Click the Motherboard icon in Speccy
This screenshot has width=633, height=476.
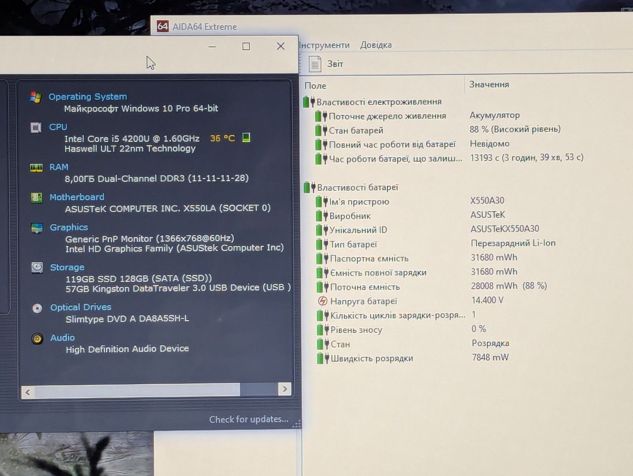click(37, 198)
